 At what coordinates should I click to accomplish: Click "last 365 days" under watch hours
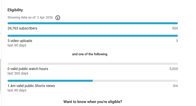(18, 73)
